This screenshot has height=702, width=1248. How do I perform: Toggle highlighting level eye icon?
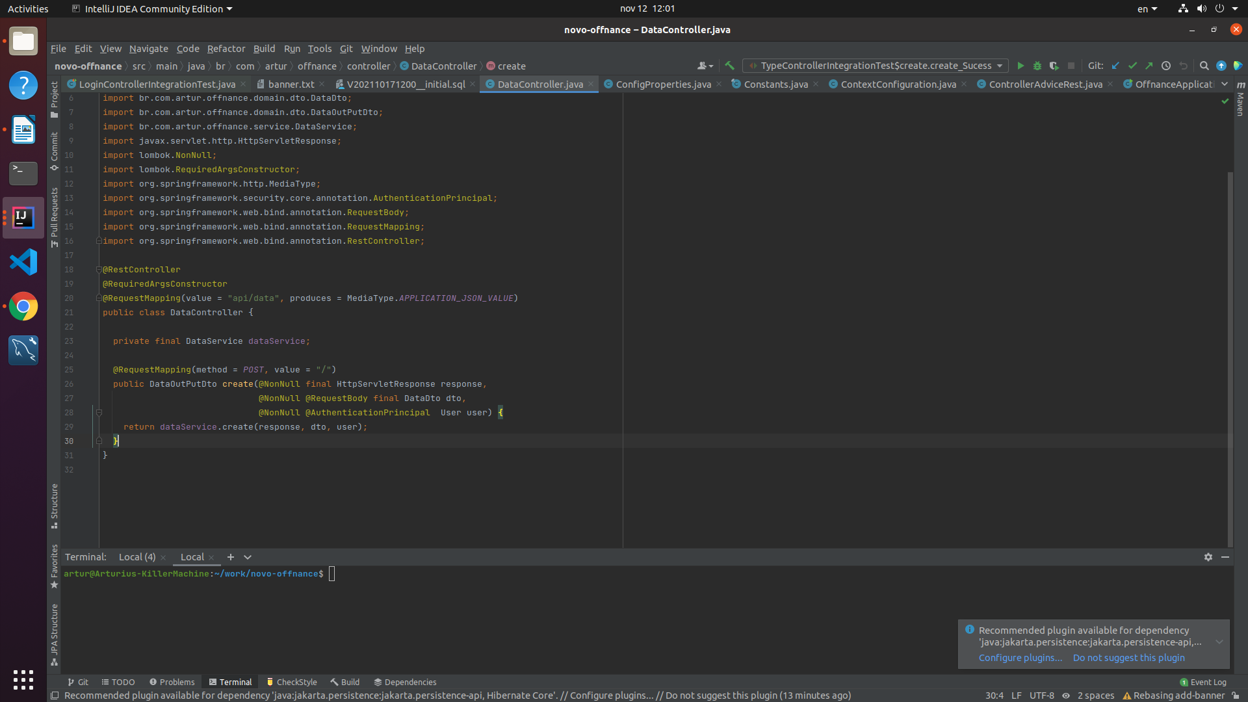coord(1066,695)
